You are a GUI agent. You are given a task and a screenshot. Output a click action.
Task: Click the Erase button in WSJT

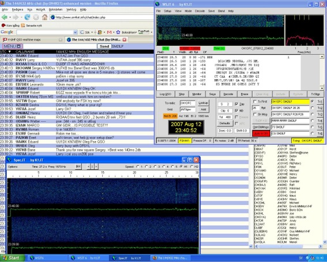244,94
